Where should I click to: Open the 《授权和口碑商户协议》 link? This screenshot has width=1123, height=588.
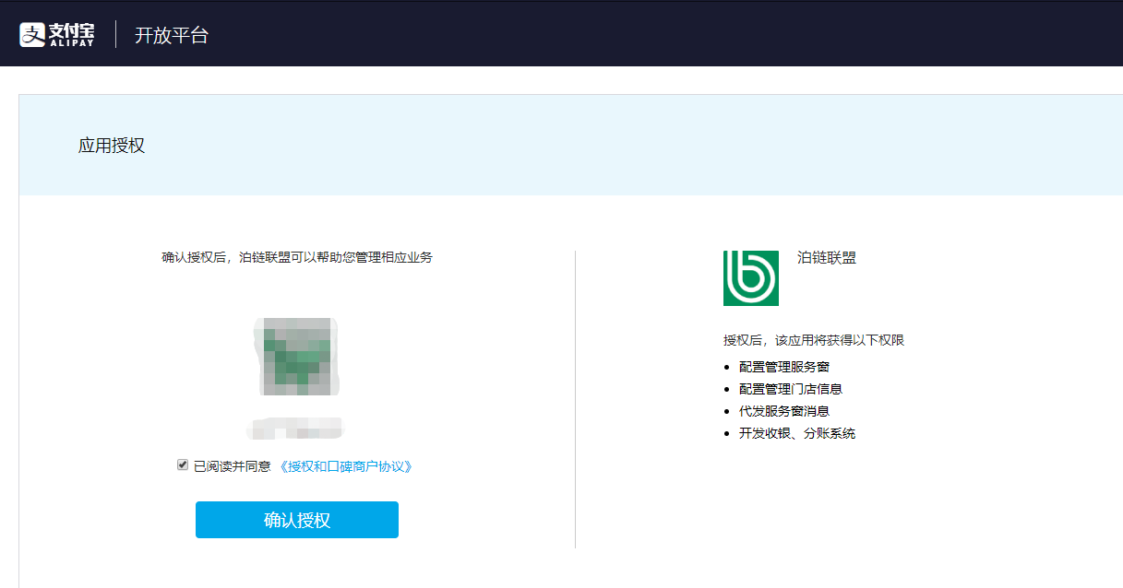click(346, 466)
